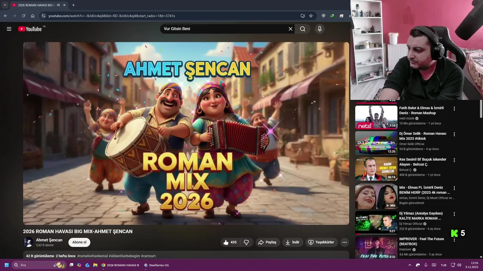The image size is (483, 271).
Task: Open Fatih Bulut Roman Mashup thumbnail
Action: 376,117
